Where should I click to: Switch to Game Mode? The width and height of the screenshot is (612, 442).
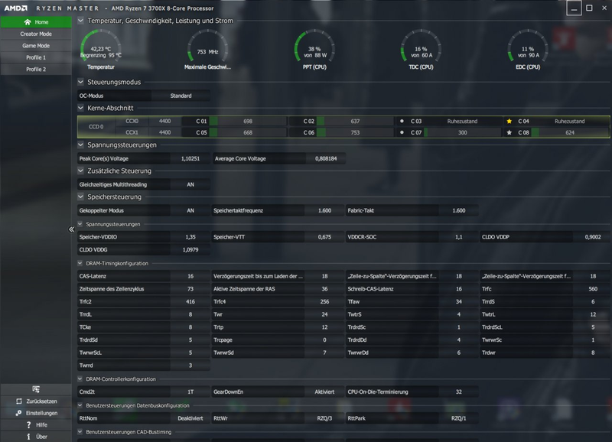tap(36, 46)
